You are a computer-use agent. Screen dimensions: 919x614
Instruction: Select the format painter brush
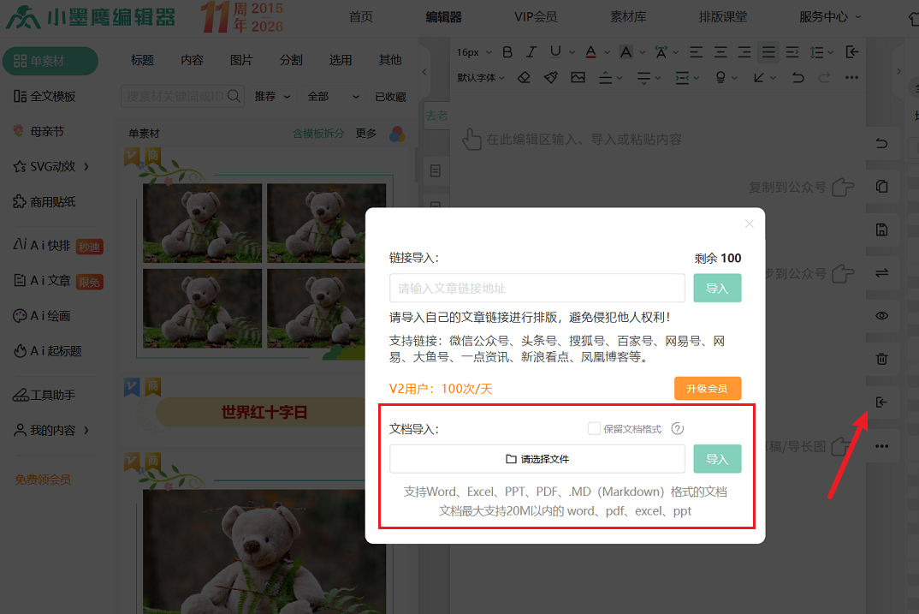[550, 77]
